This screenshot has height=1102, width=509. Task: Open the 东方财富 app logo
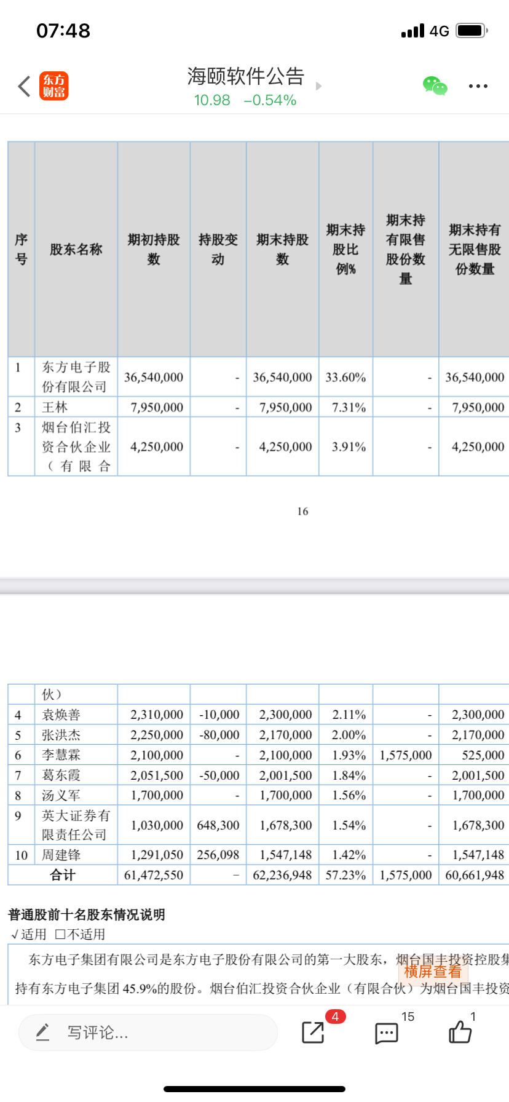[x=54, y=86]
